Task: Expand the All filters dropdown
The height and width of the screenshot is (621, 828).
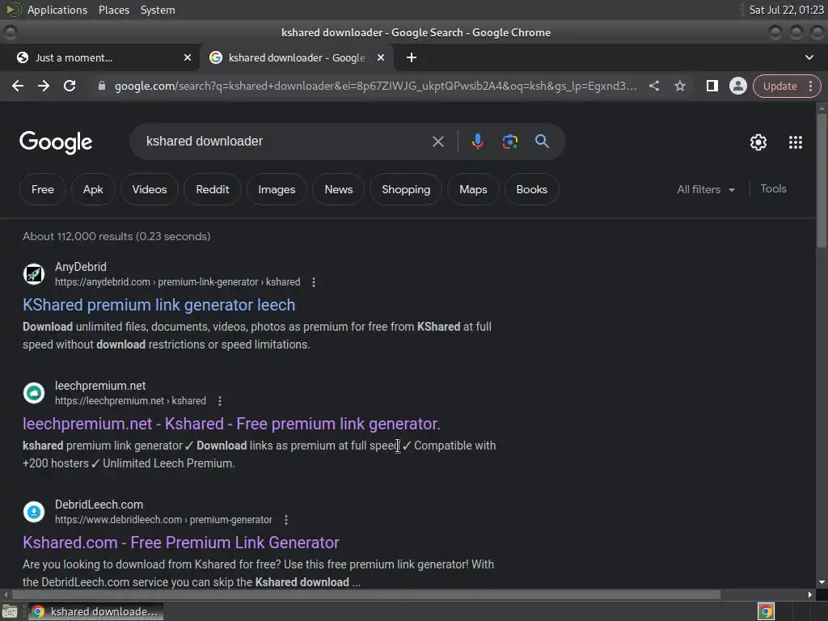Action: 706,189
